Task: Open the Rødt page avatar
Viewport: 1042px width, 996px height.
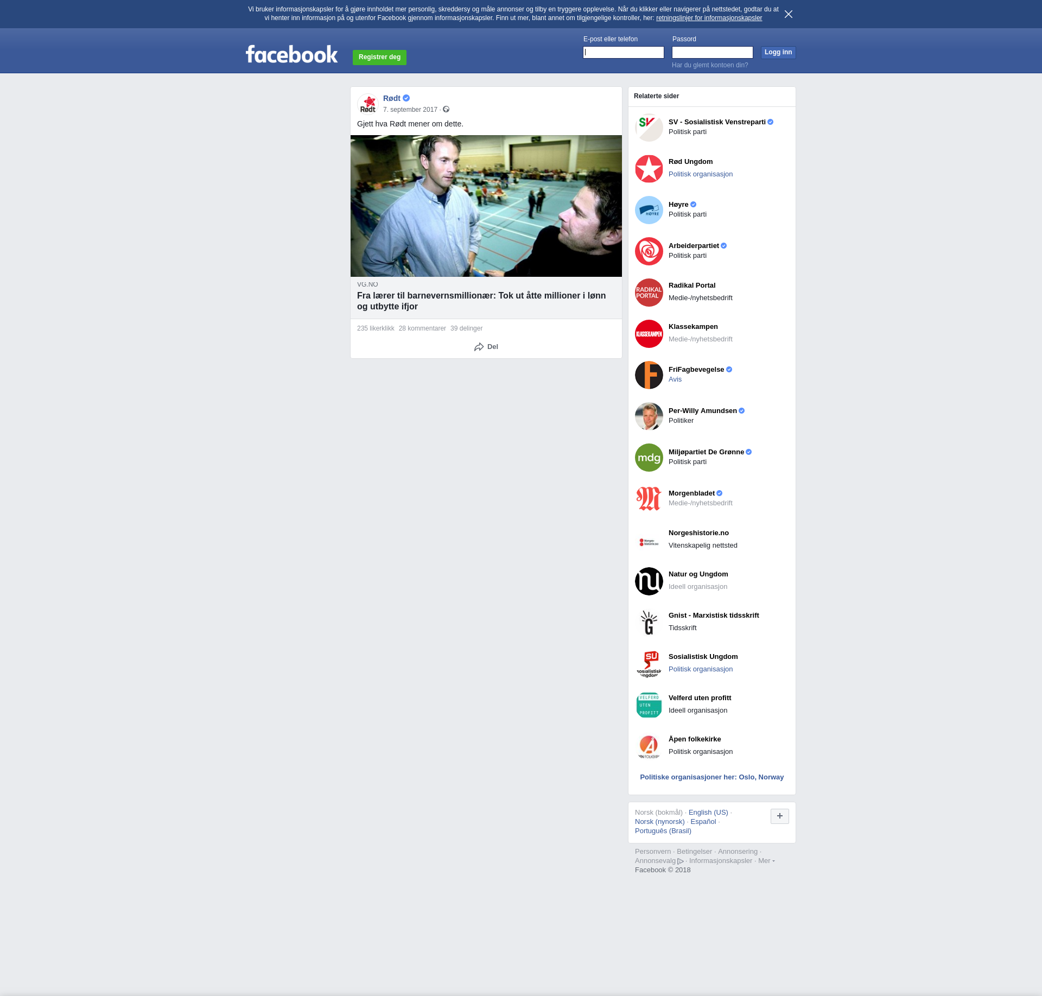Action: [368, 104]
